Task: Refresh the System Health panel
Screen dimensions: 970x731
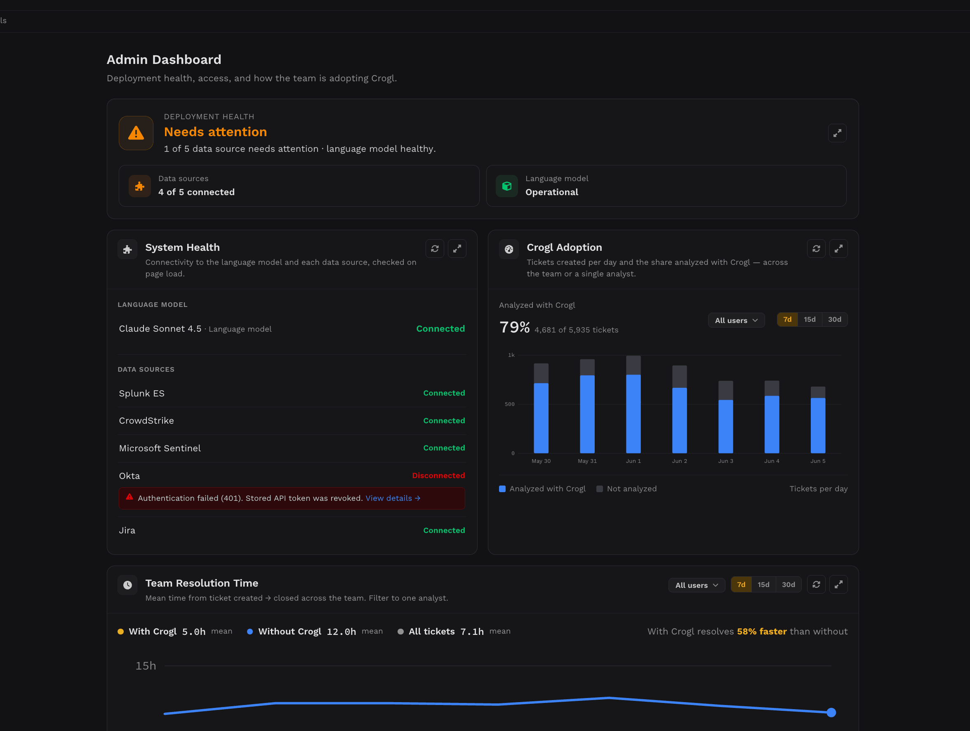Action: [435, 249]
